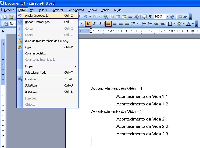Choose Localizar... in the menu
This screenshot has height=148, width=200.
point(48,79)
